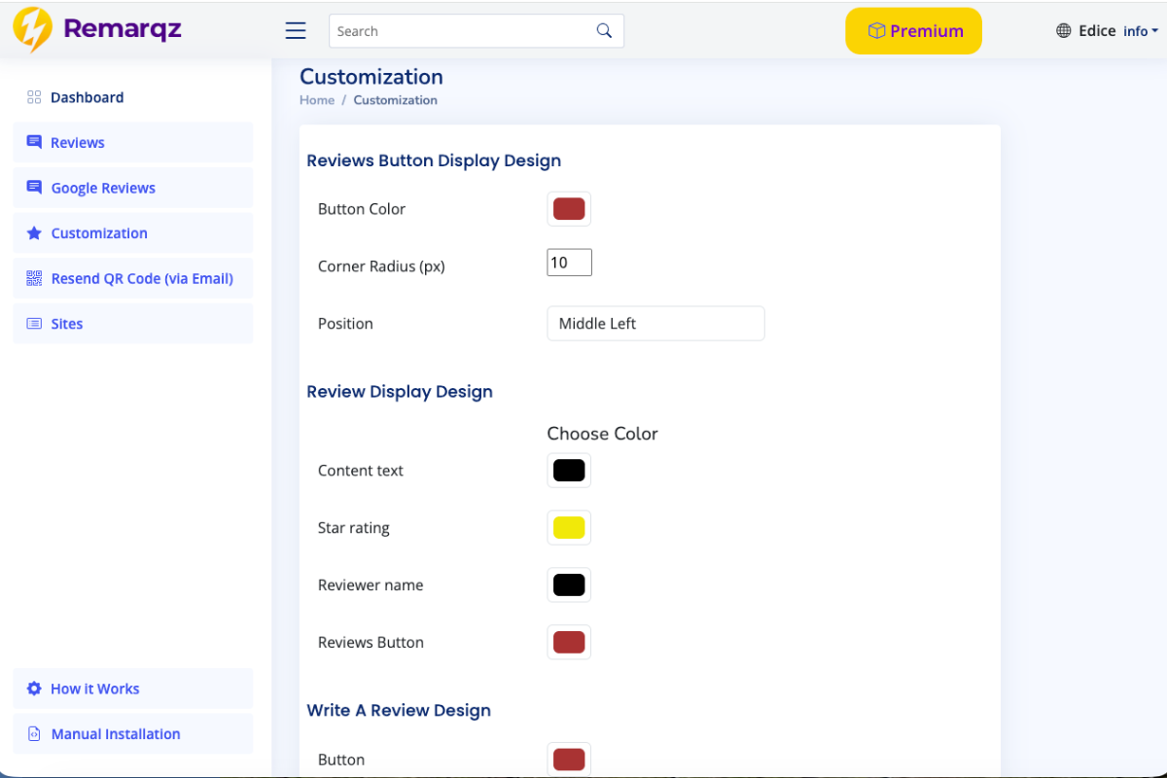Screen dimensions: 1167x778
Task: Go to Google Reviews in sidebar
Action: coord(103,189)
